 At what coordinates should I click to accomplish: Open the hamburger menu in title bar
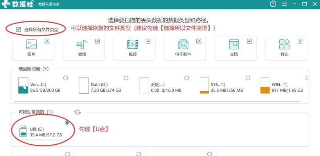tap(284, 4)
